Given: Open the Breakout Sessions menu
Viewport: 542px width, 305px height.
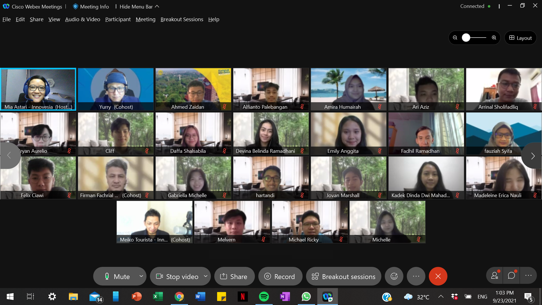Looking at the screenshot, I should pos(182,19).
